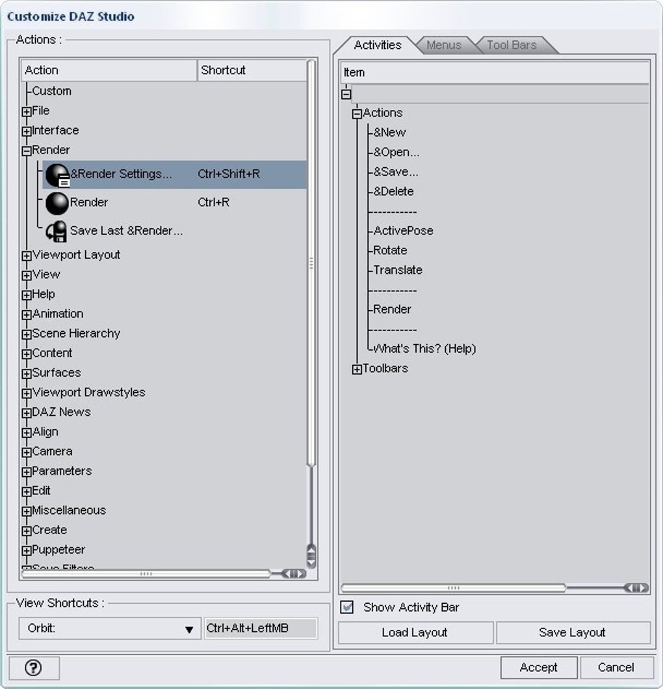Expand the Parameters action group
Viewport: 663px width, 689px height.
pos(27,472)
